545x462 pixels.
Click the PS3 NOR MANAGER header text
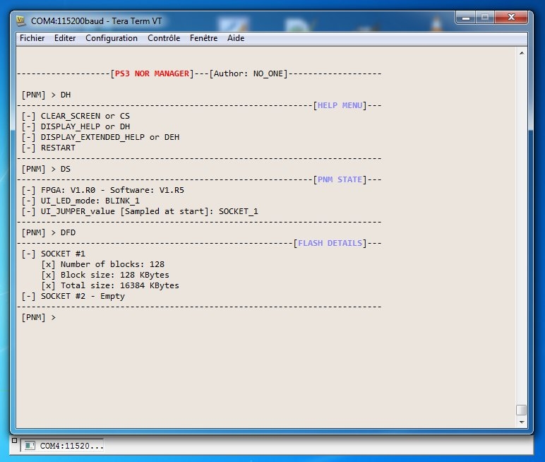pos(152,73)
